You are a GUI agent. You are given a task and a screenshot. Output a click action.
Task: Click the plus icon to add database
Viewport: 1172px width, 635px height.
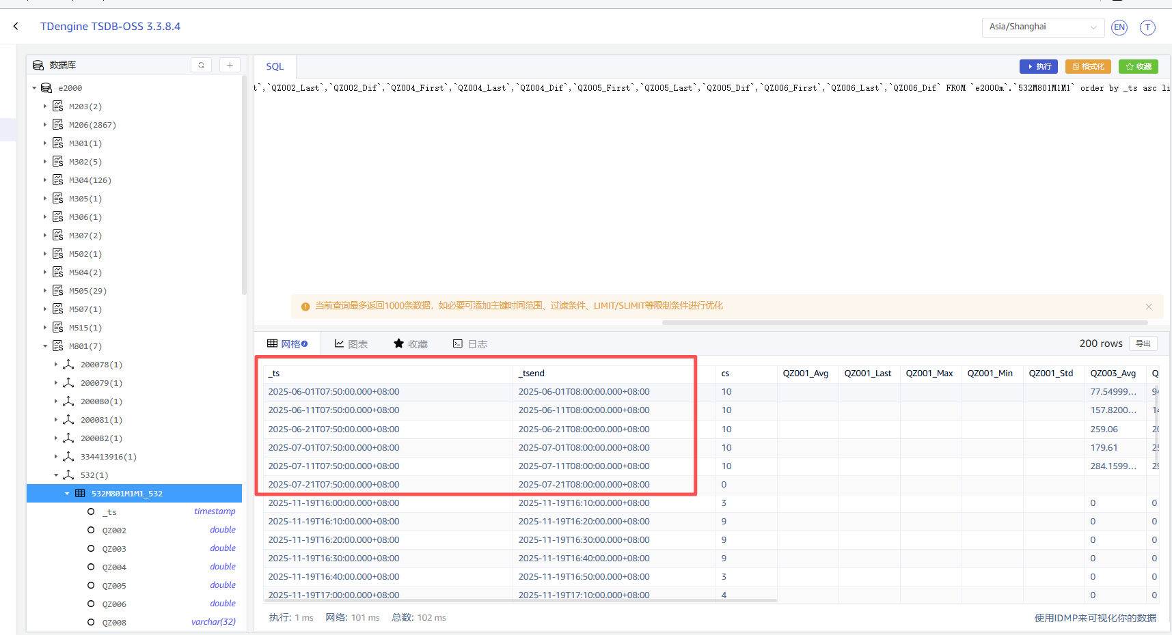point(230,65)
